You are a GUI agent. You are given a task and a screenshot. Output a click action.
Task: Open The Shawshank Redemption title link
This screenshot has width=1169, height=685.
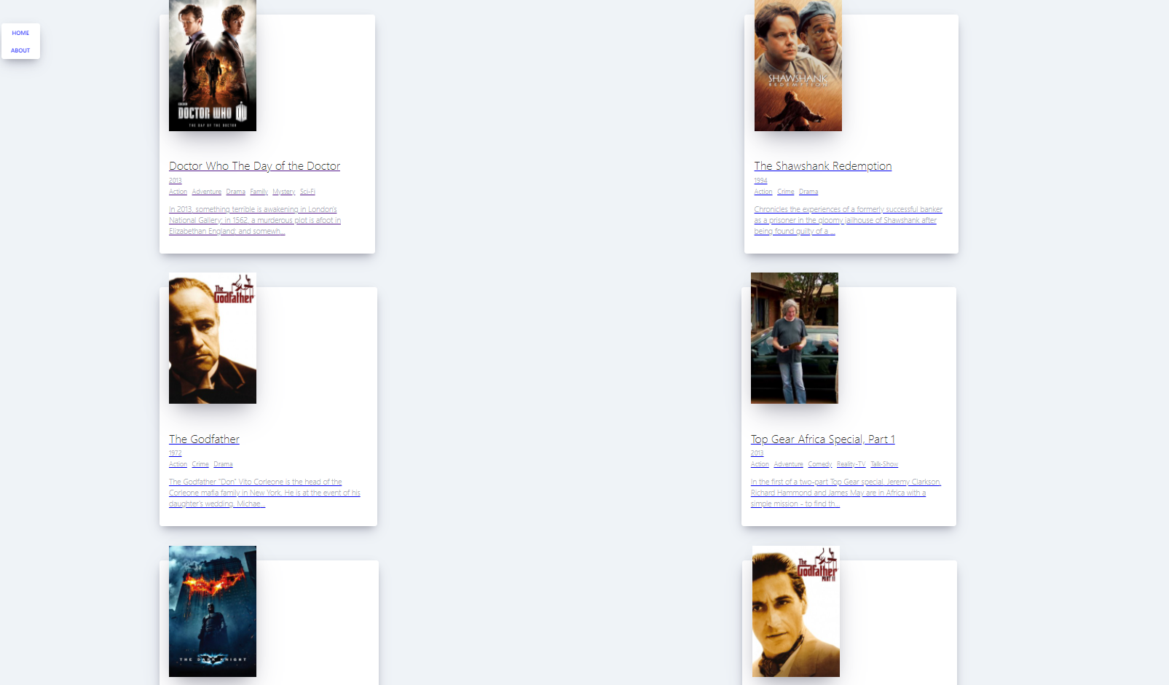823,166
